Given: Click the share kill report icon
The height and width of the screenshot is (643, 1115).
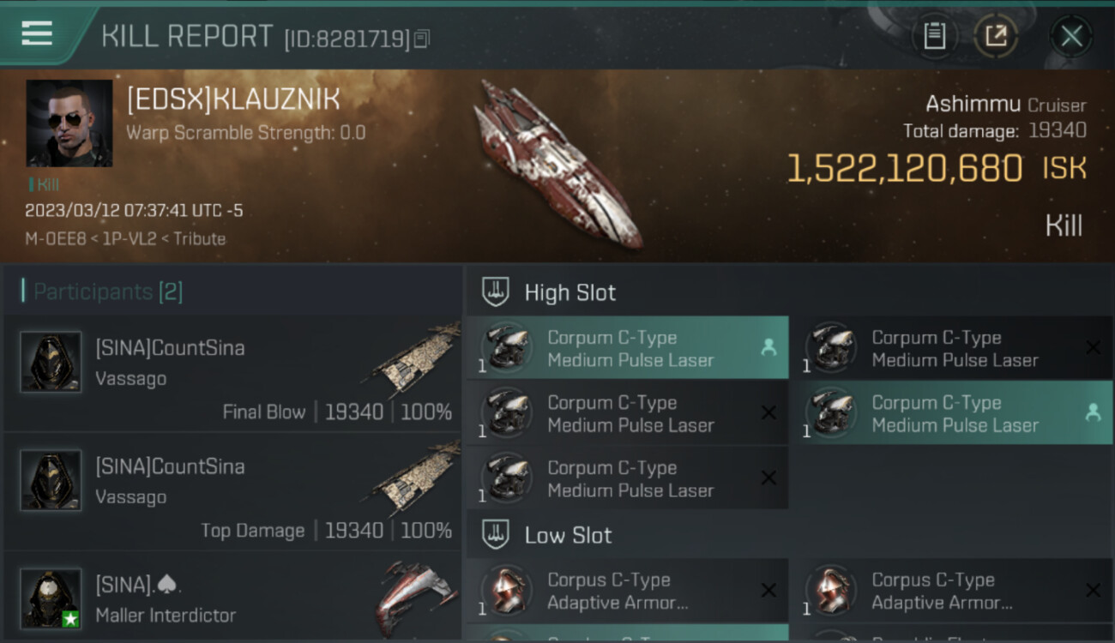Looking at the screenshot, I should pyautogui.click(x=996, y=36).
